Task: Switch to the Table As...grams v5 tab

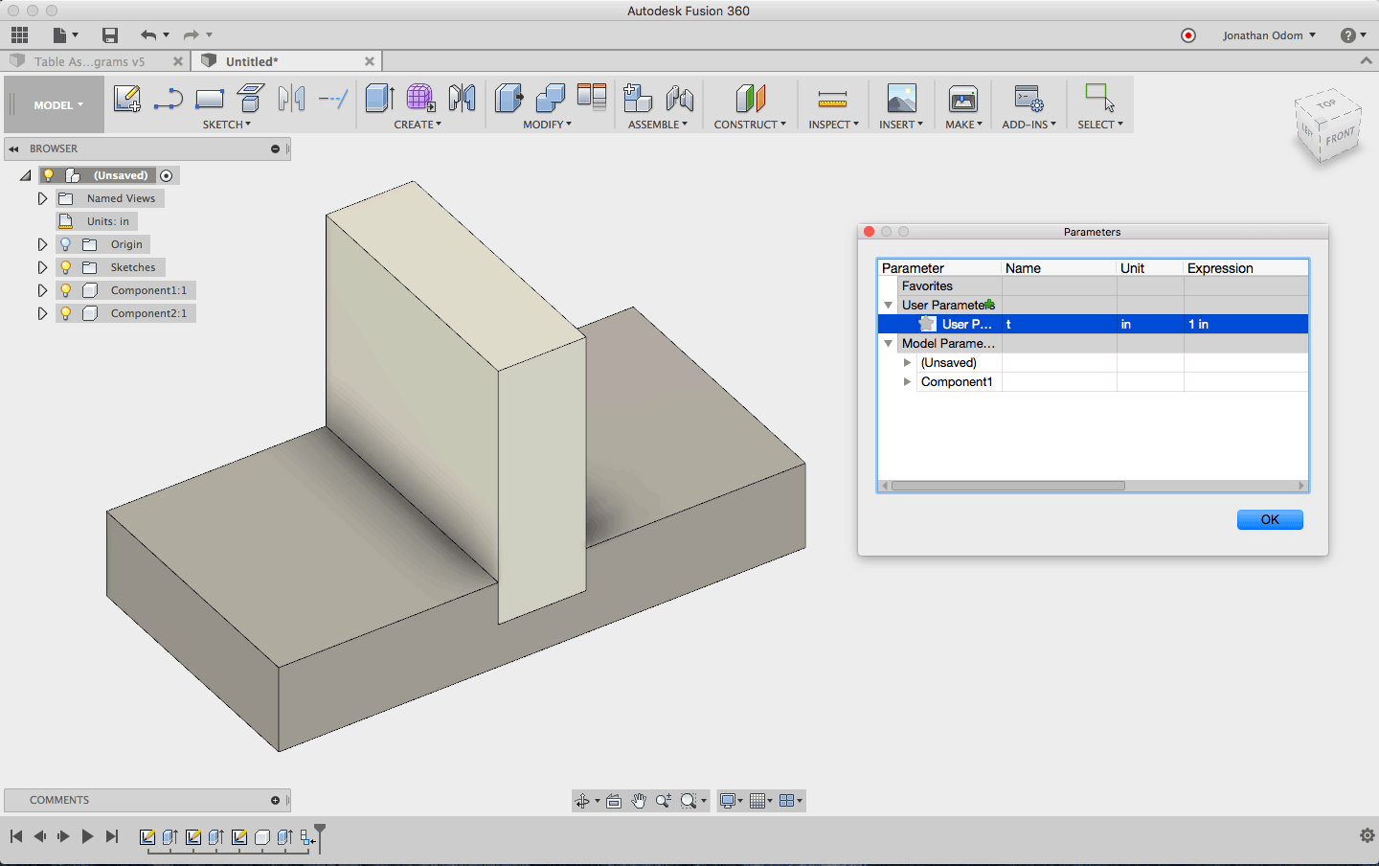Action: click(x=90, y=61)
